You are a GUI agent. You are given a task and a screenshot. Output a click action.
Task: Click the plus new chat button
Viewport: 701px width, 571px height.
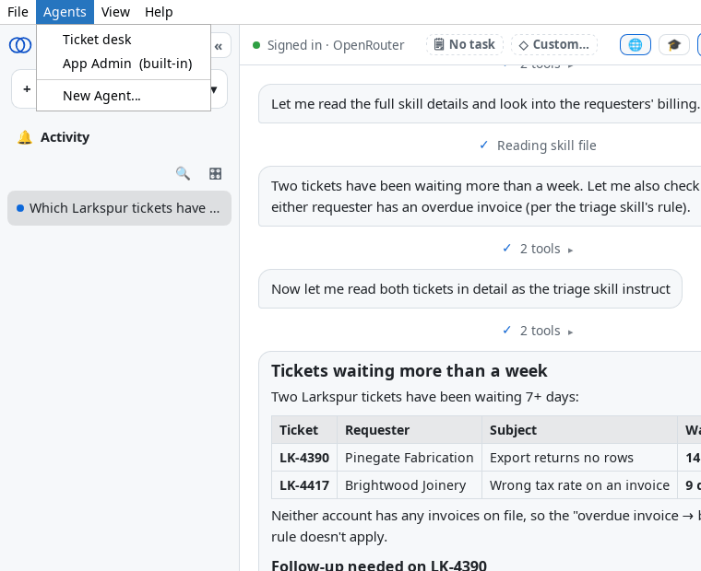click(27, 88)
